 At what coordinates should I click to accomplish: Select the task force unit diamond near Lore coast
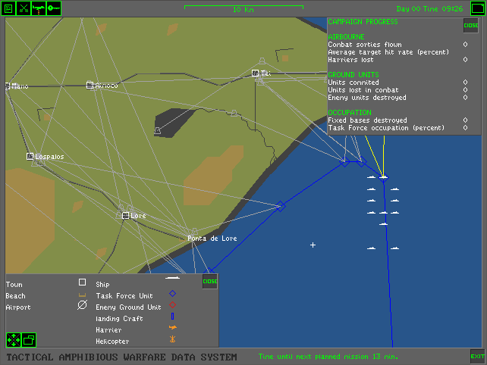(x=281, y=206)
